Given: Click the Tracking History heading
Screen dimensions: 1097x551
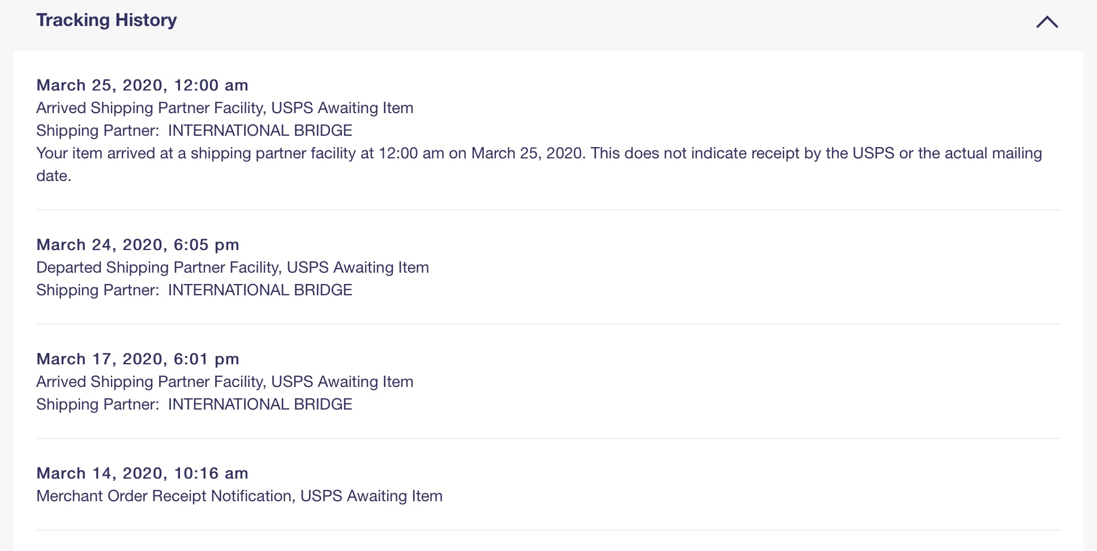Looking at the screenshot, I should [x=106, y=20].
